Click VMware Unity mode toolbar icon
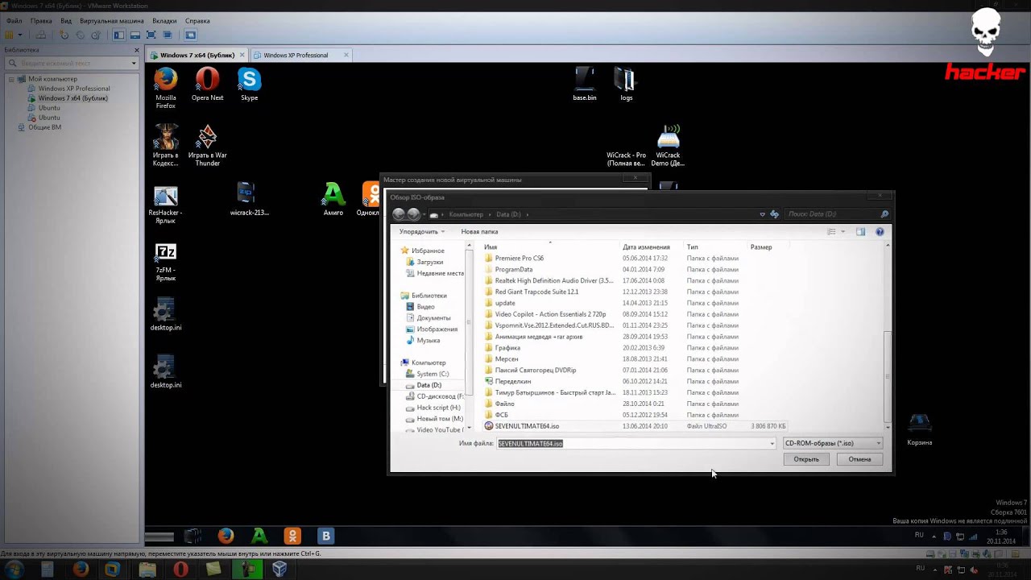Screen dimensions: 1031x580 168,35
